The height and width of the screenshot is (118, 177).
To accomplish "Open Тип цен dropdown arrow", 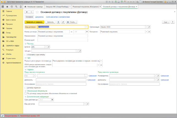I will tap(77, 51).
